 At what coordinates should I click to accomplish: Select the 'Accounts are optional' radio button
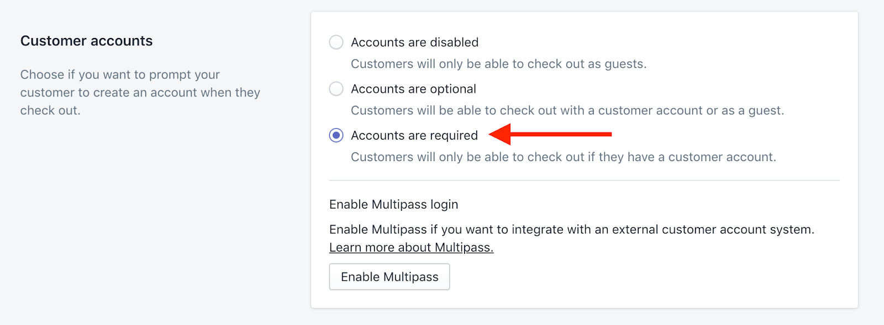click(x=336, y=89)
